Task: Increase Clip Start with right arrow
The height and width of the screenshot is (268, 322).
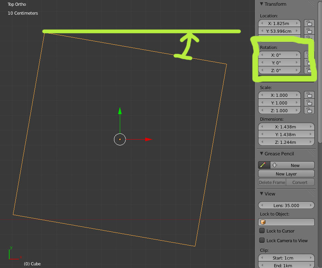Action: coord(310,258)
